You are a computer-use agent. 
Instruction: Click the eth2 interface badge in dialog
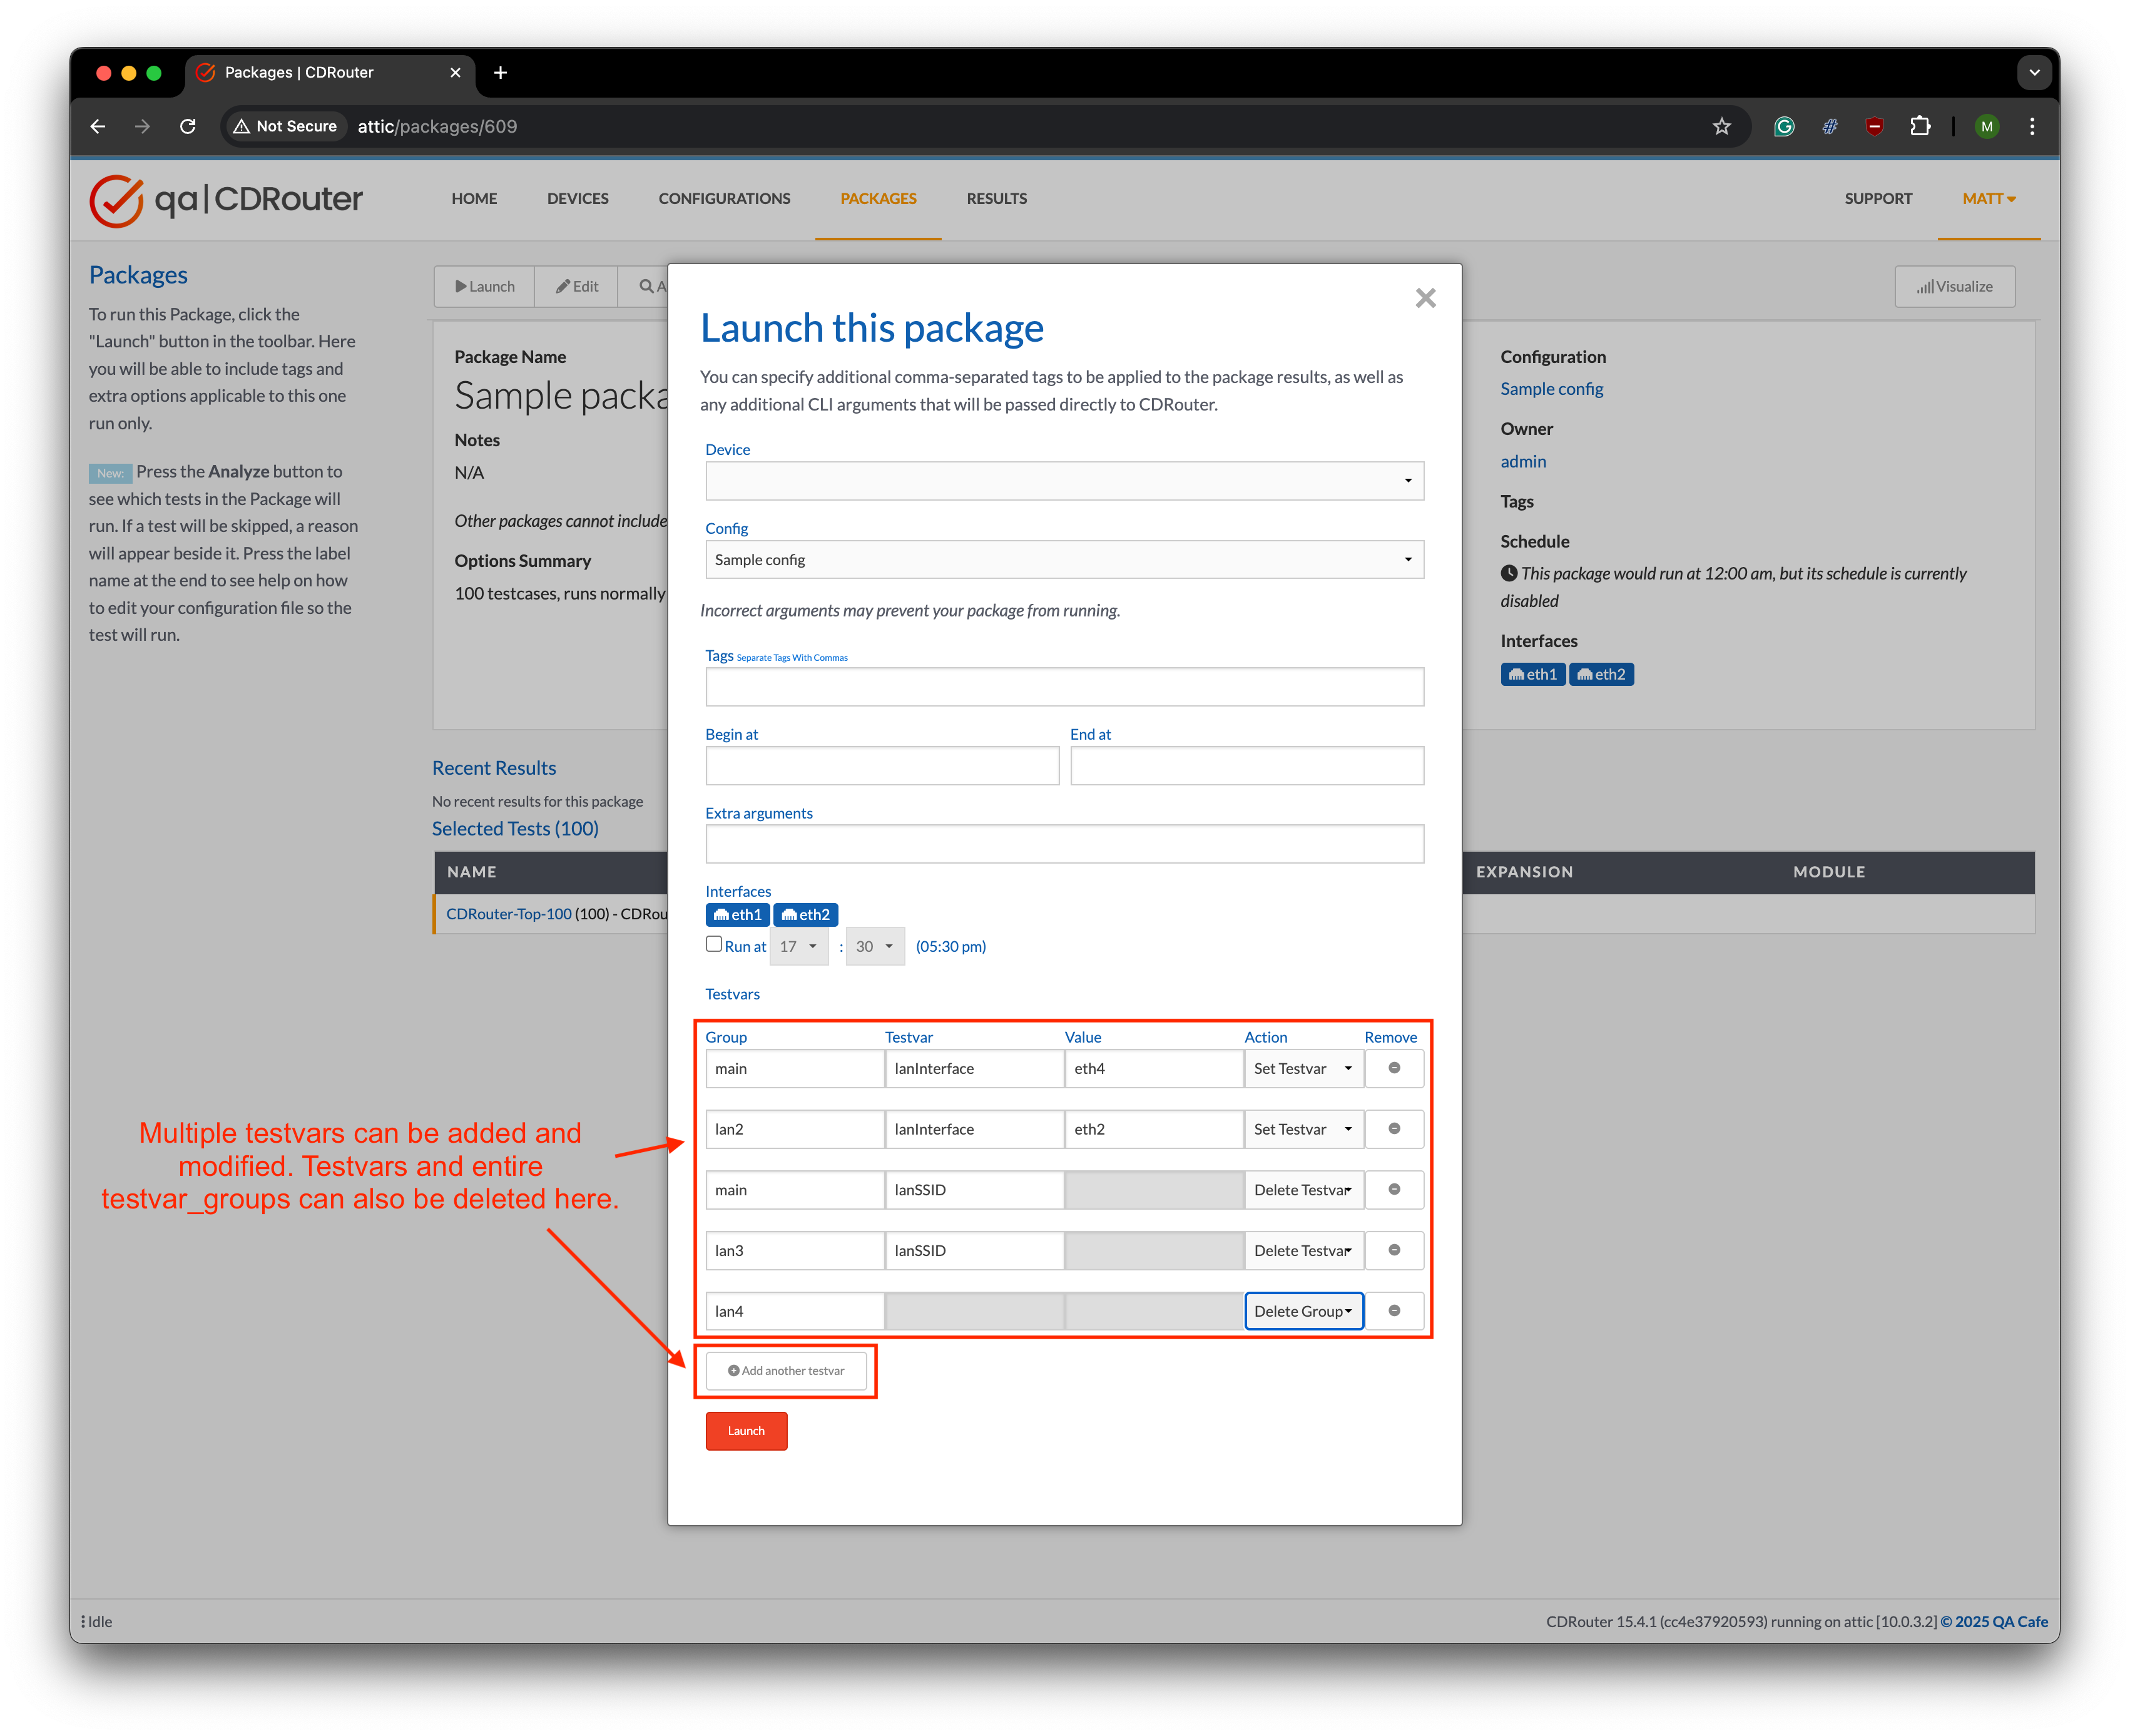pyautogui.click(x=805, y=915)
